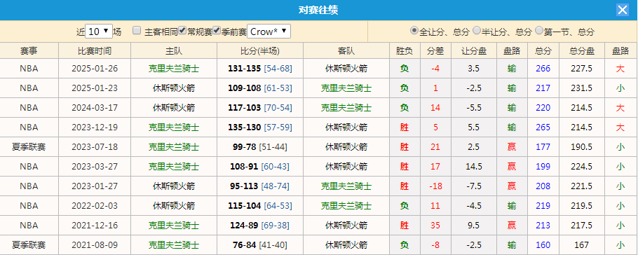The height and width of the screenshot is (255, 638).
Task: Click score 131-135 on 2025-01-26
Action: 244,69
